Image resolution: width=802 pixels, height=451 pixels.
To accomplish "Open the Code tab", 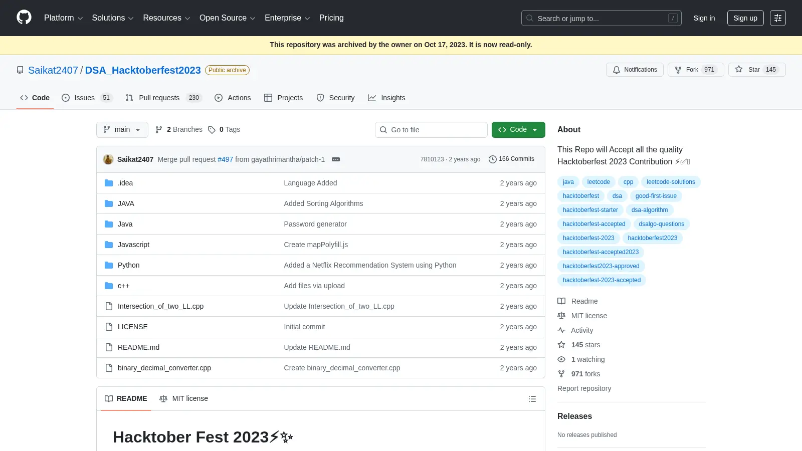I will click(35, 98).
